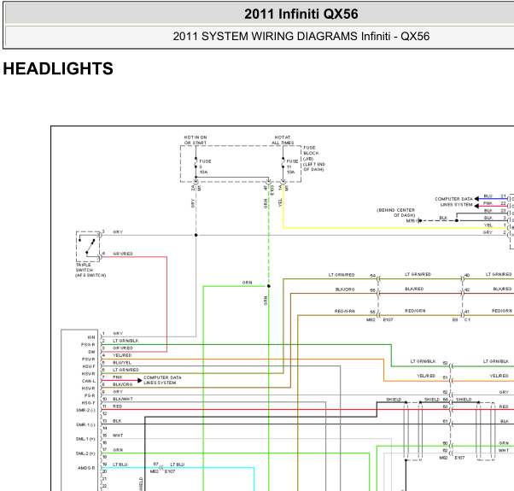Click the "SML-1 (+)" terminal label
This screenshot has width=514, height=491.
85,439
